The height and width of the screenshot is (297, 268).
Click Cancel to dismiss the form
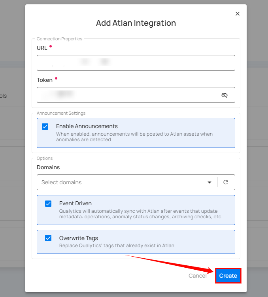[197, 276]
